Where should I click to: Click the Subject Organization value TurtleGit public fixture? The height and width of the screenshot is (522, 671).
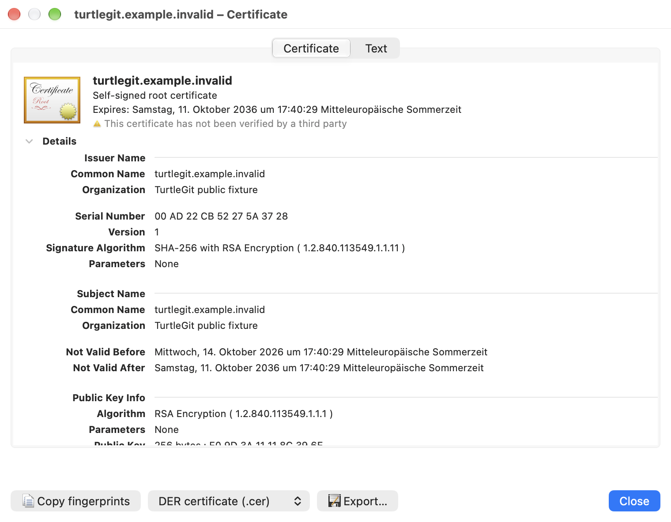pyautogui.click(x=206, y=325)
